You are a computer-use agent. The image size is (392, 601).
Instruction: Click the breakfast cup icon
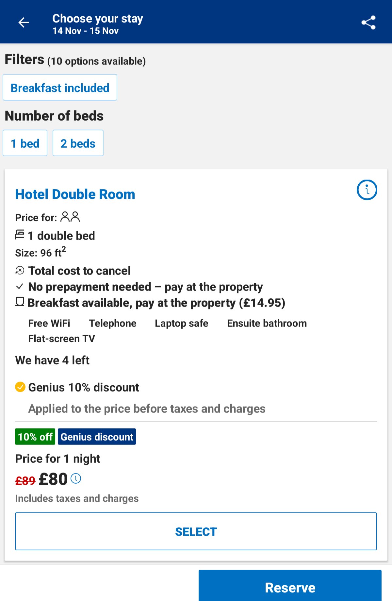coord(19,302)
